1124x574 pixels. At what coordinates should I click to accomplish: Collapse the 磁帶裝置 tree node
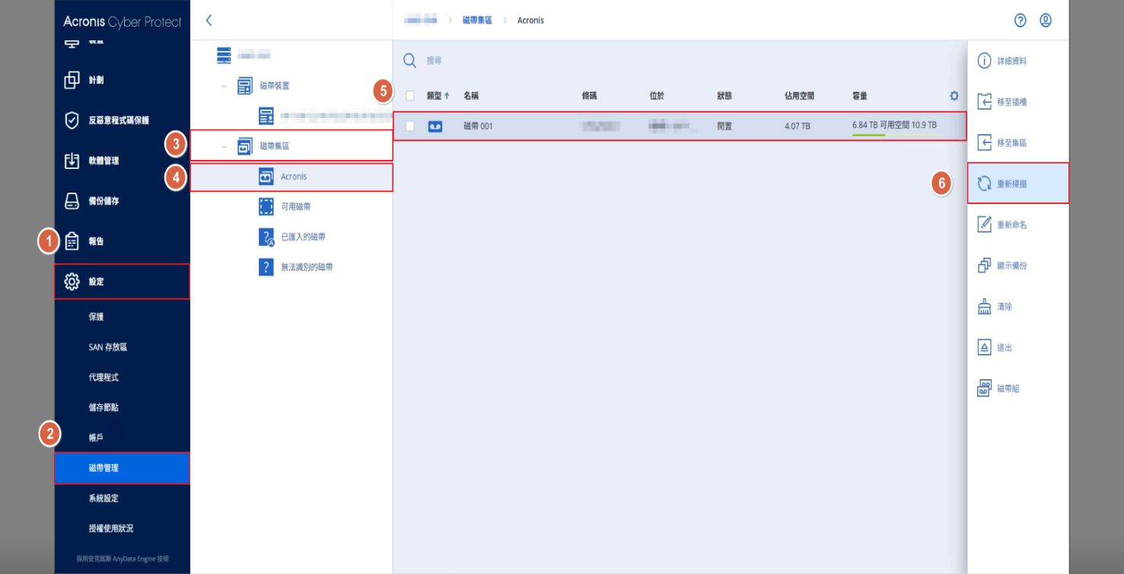point(224,86)
